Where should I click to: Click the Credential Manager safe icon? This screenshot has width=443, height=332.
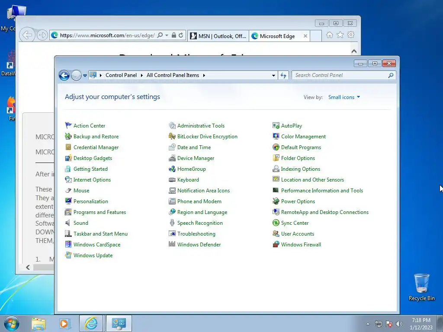point(68,147)
